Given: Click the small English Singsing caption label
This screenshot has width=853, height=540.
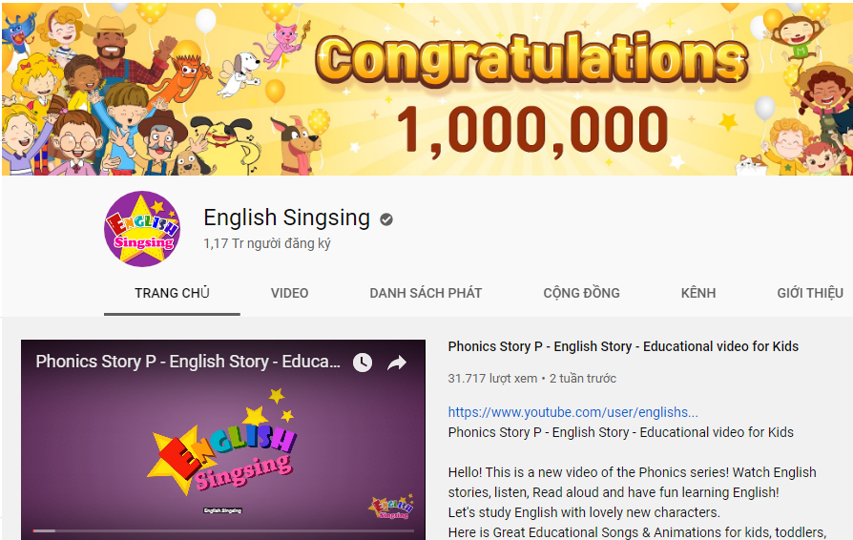Looking at the screenshot, I should pos(222,510).
